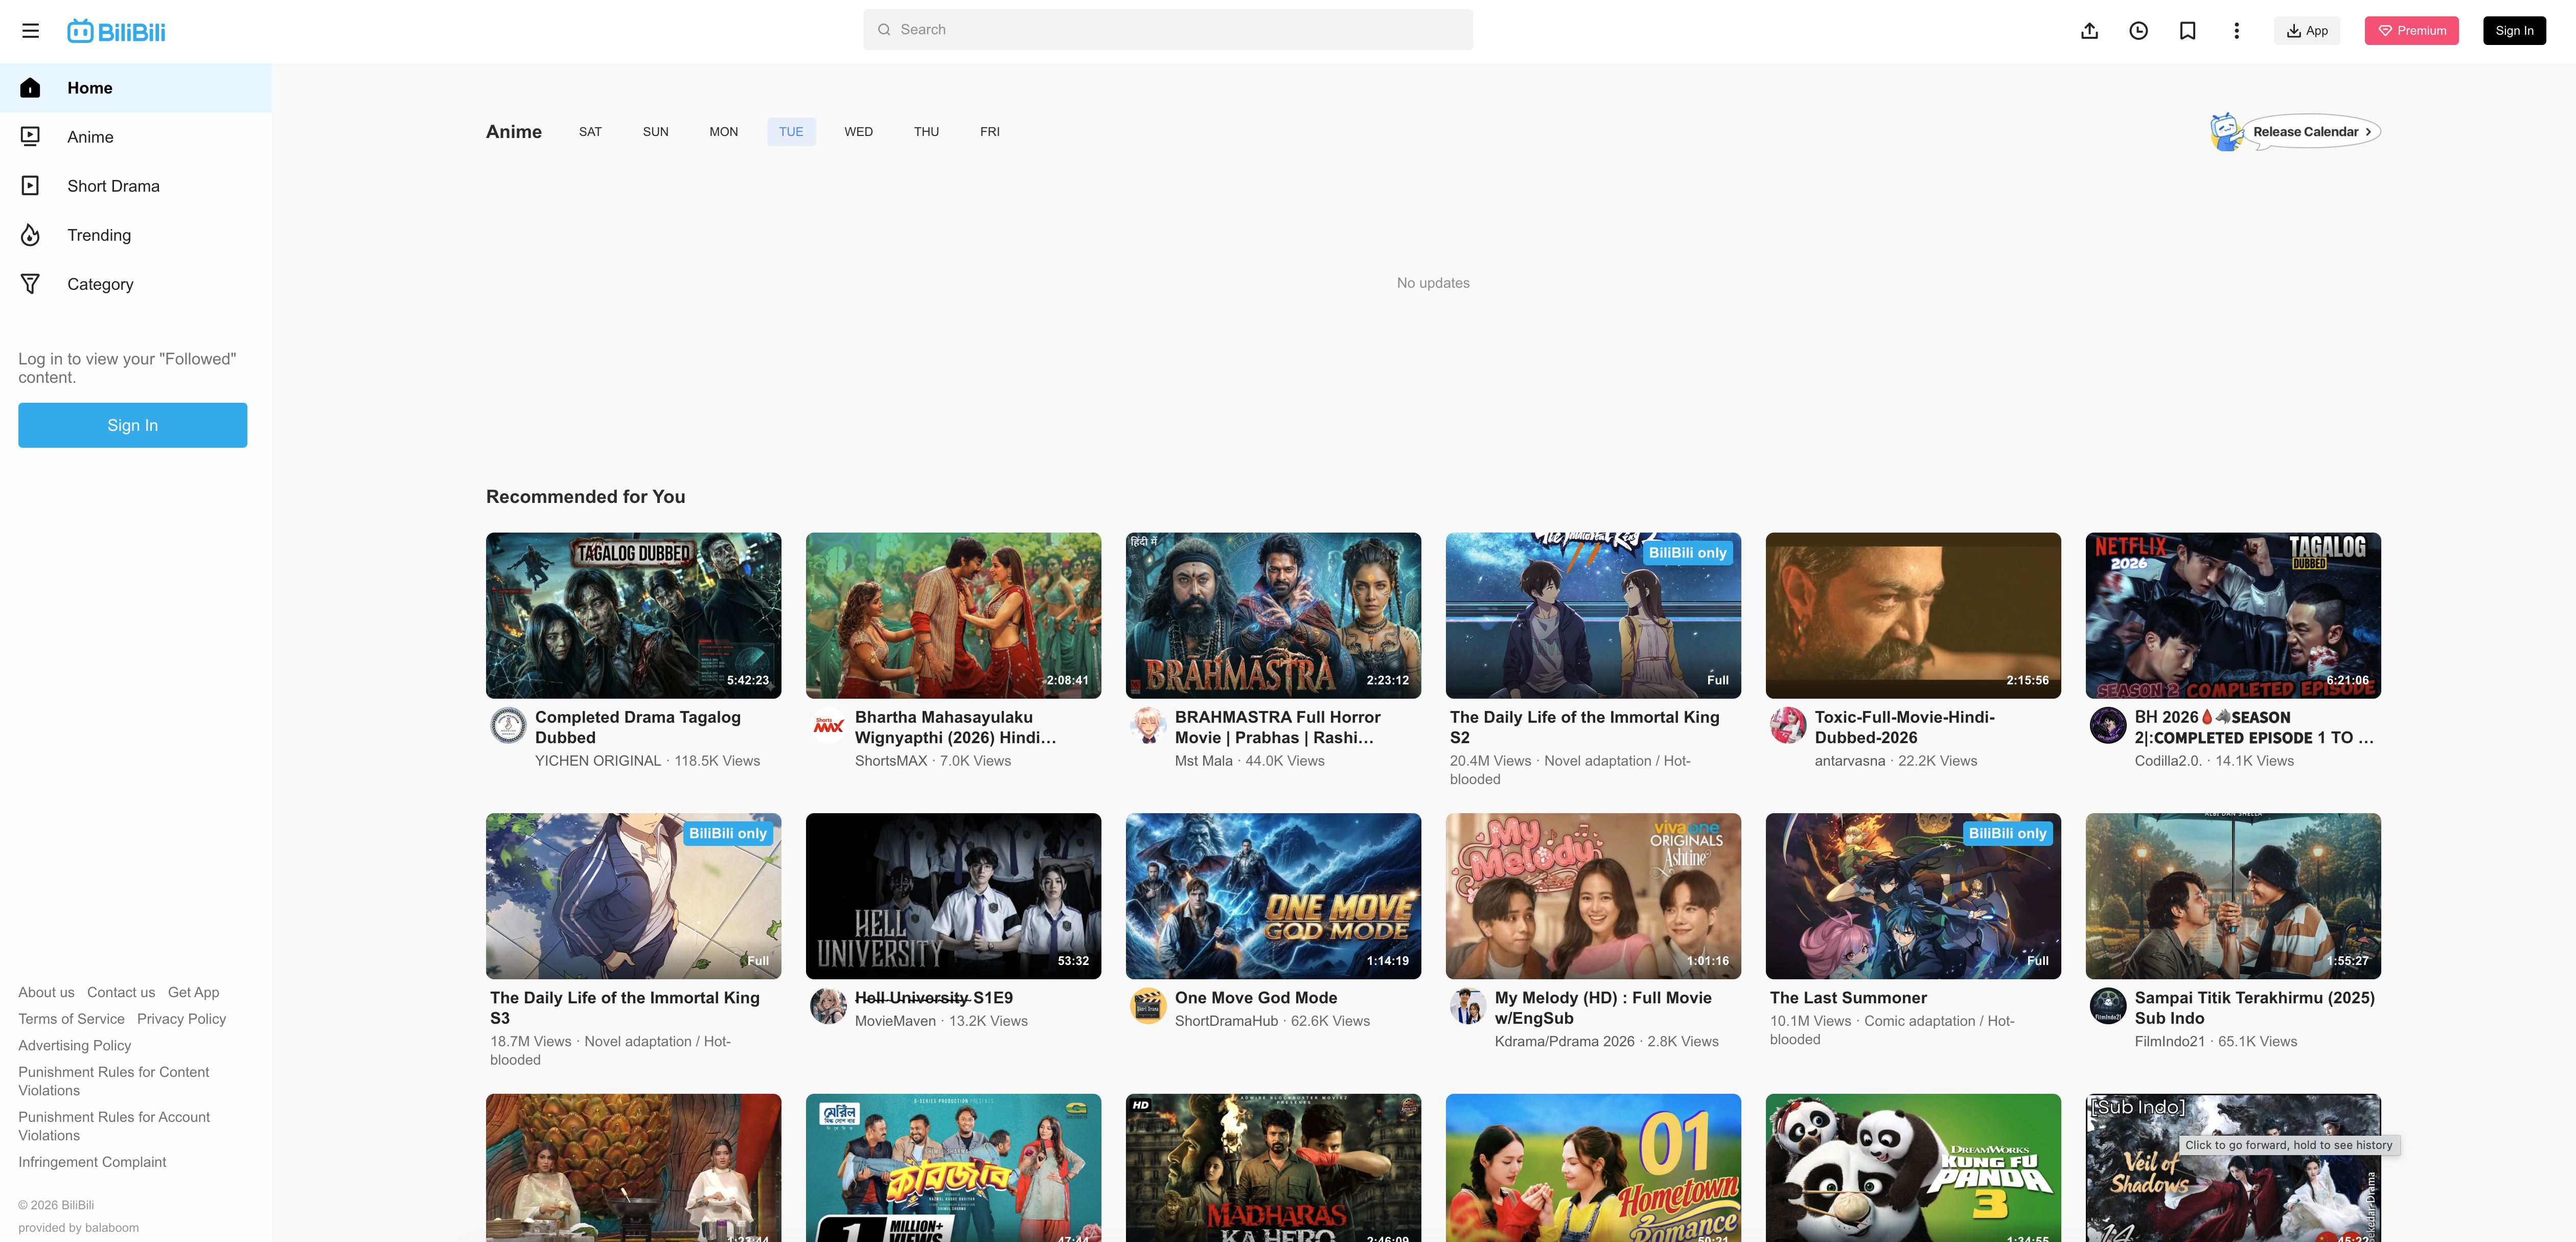
Task: Open the hamburger menu icon
Action: click(30, 31)
